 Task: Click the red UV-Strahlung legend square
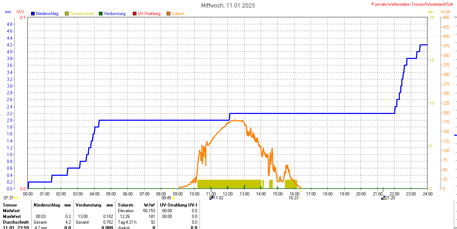[135, 14]
